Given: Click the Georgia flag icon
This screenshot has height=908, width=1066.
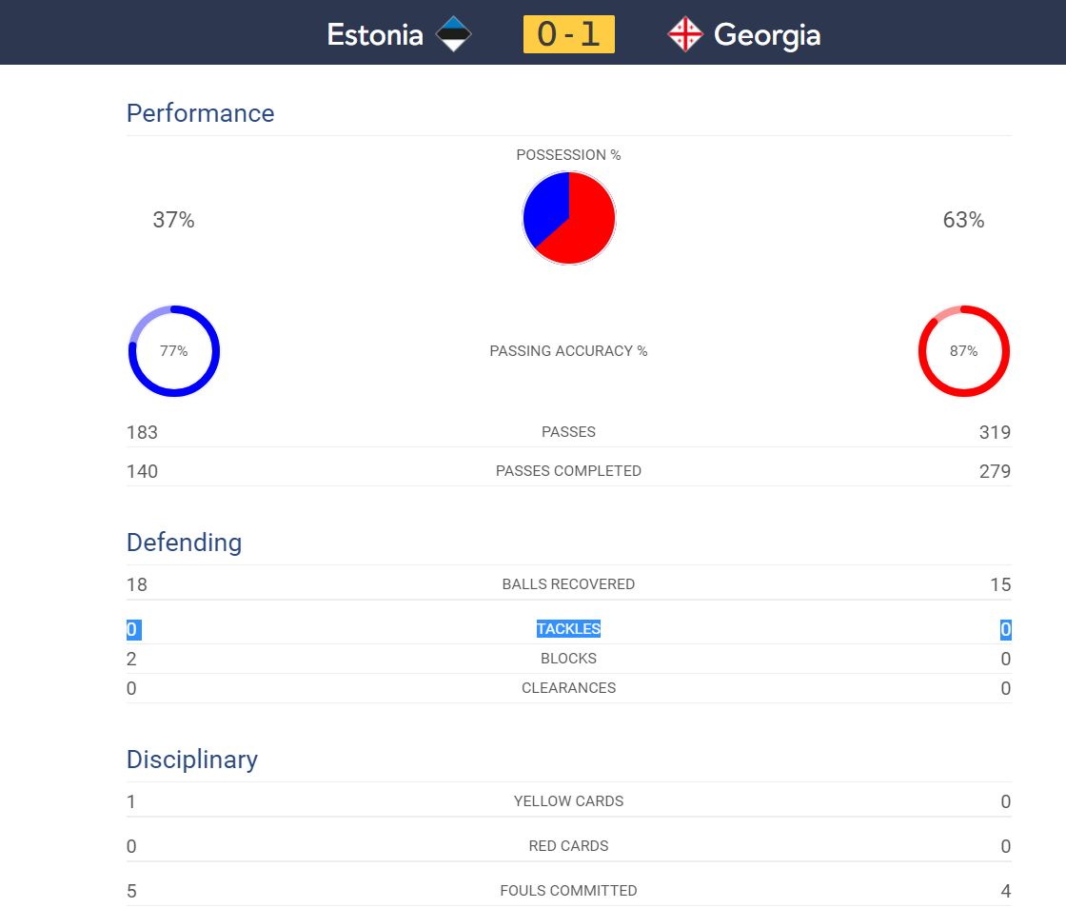Looking at the screenshot, I should (685, 35).
